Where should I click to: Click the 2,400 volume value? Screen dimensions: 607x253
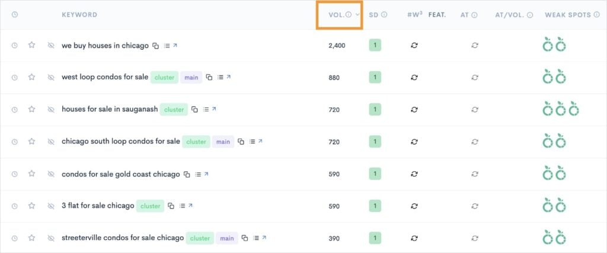click(x=337, y=46)
